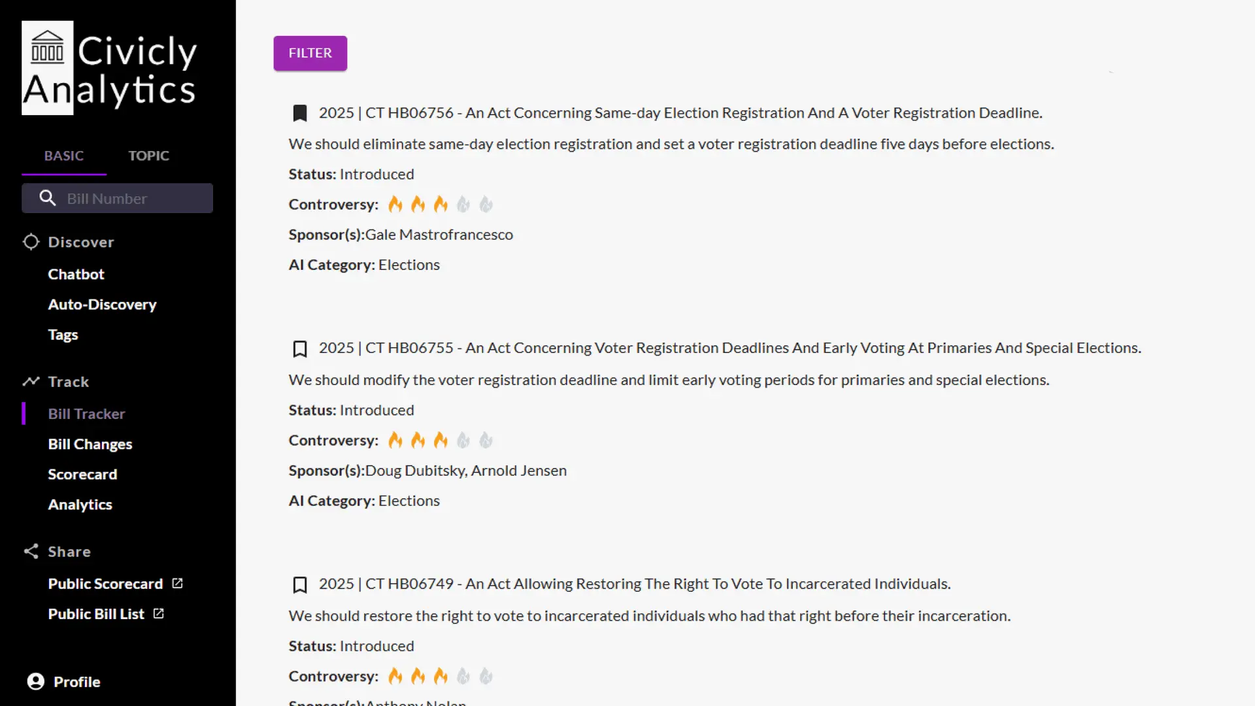The height and width of the screenshot is (706, 1255).
Task: Focus the Bill Number search field
Action: tap(131, 198)
